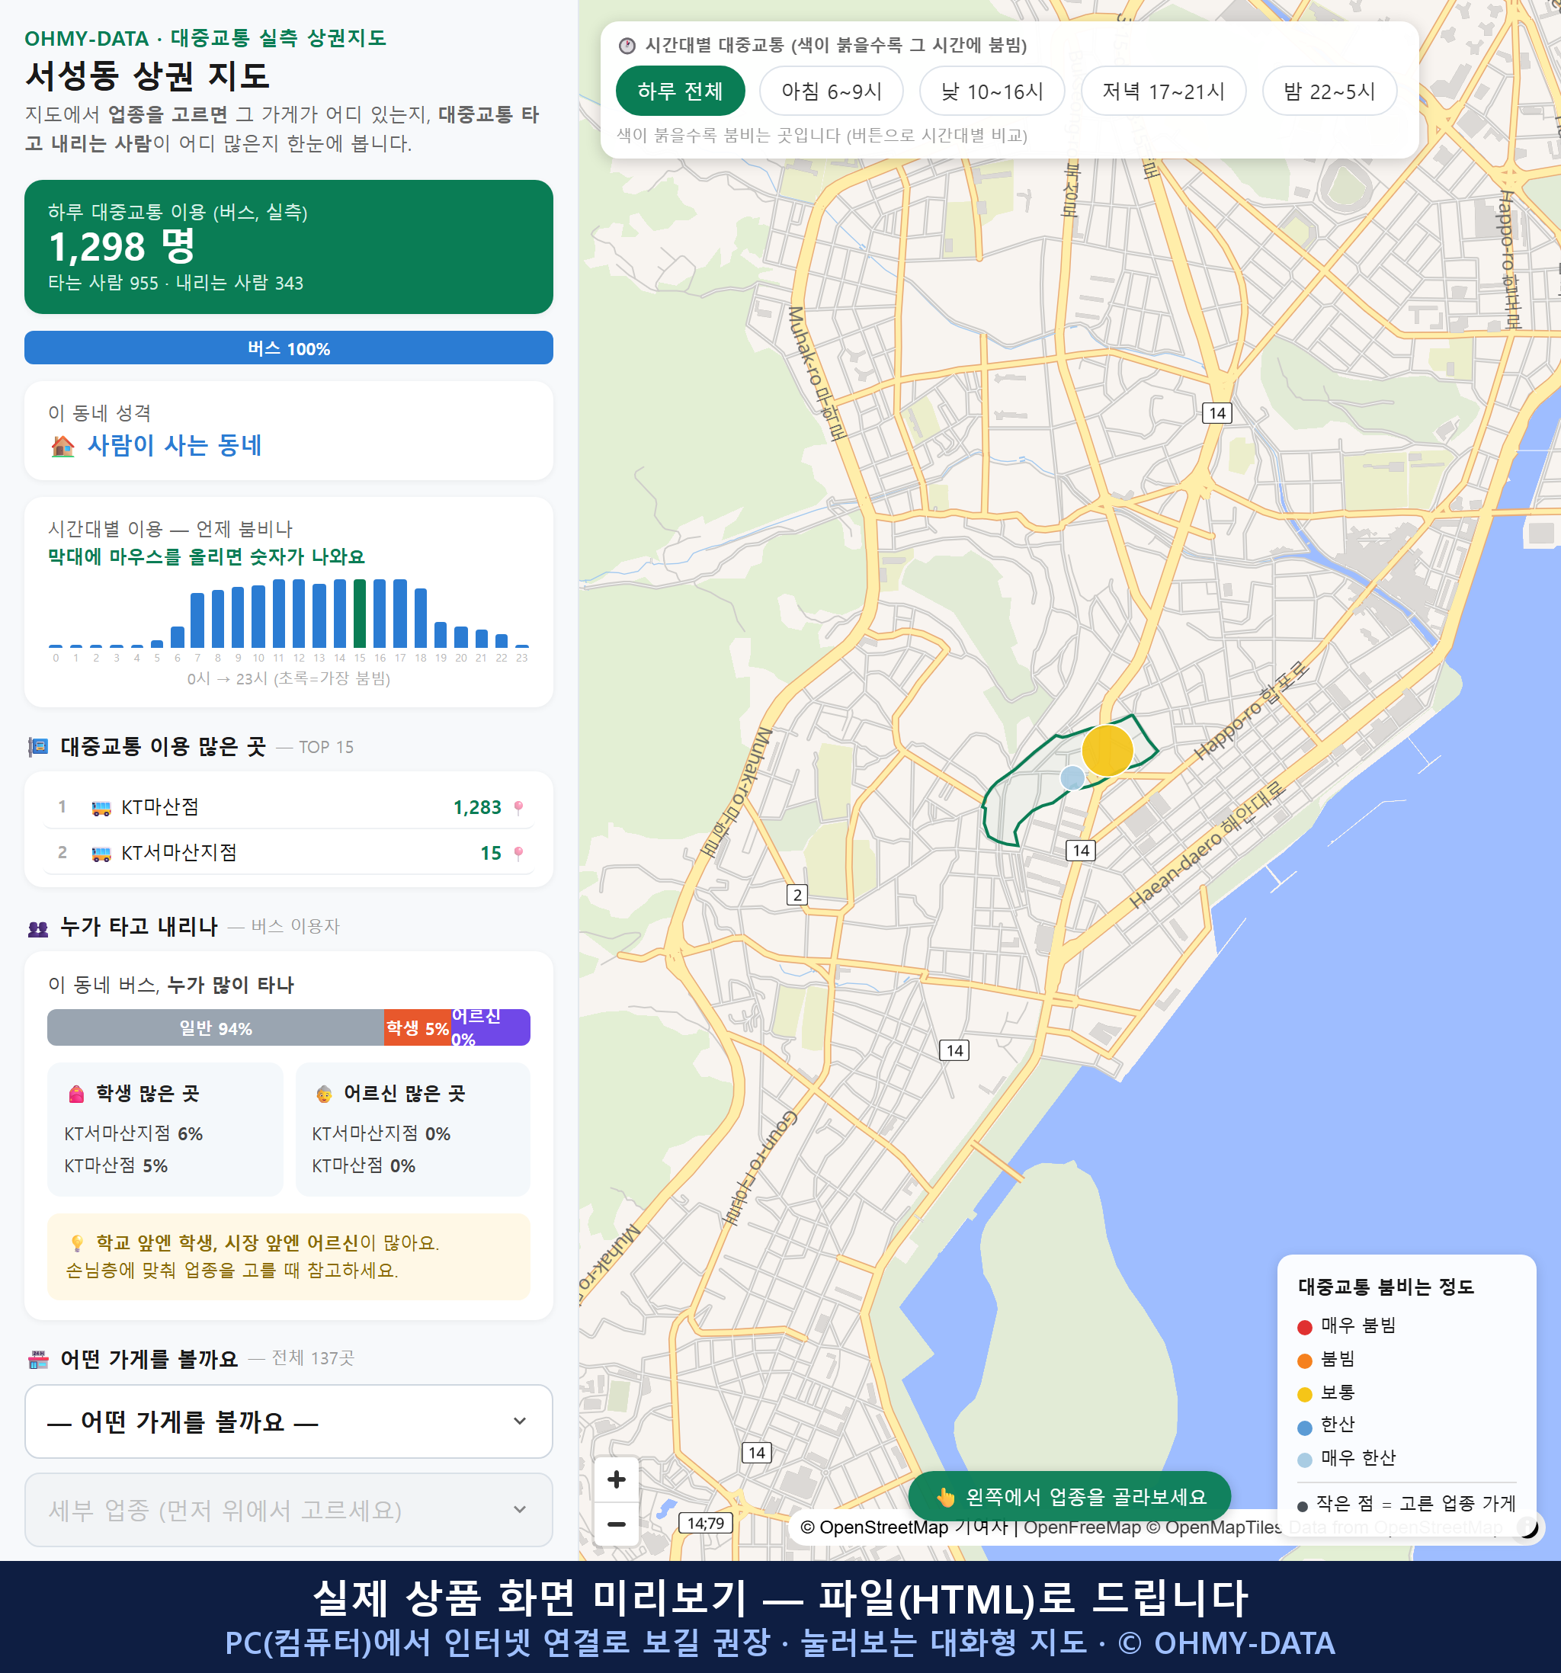This screenshot has width=1561, height=1673.
Task: Click the KT서마산지점 6% student entry
Action: 134,1133
